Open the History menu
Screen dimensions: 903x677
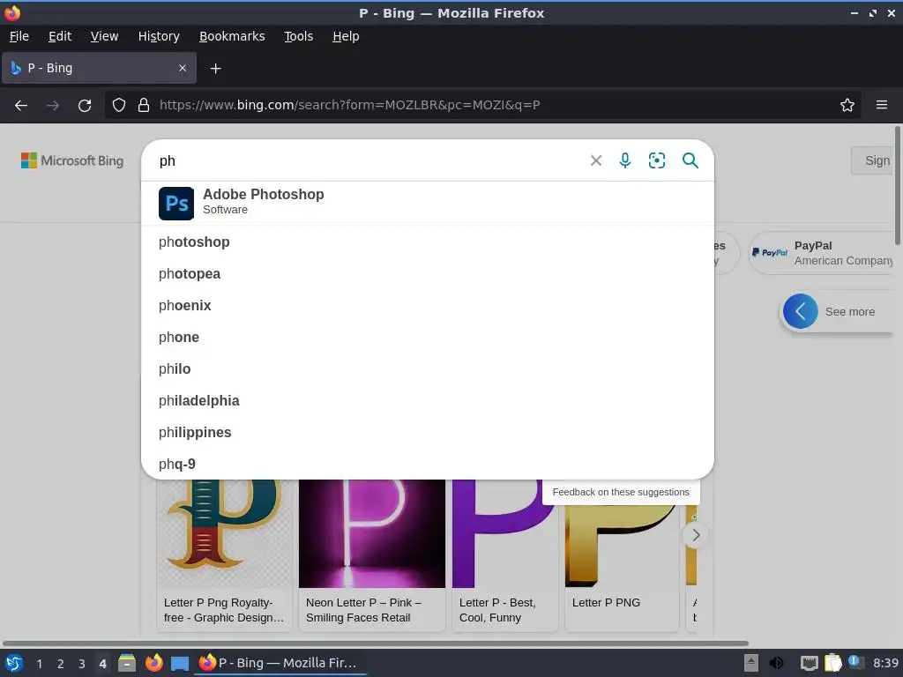159,36
